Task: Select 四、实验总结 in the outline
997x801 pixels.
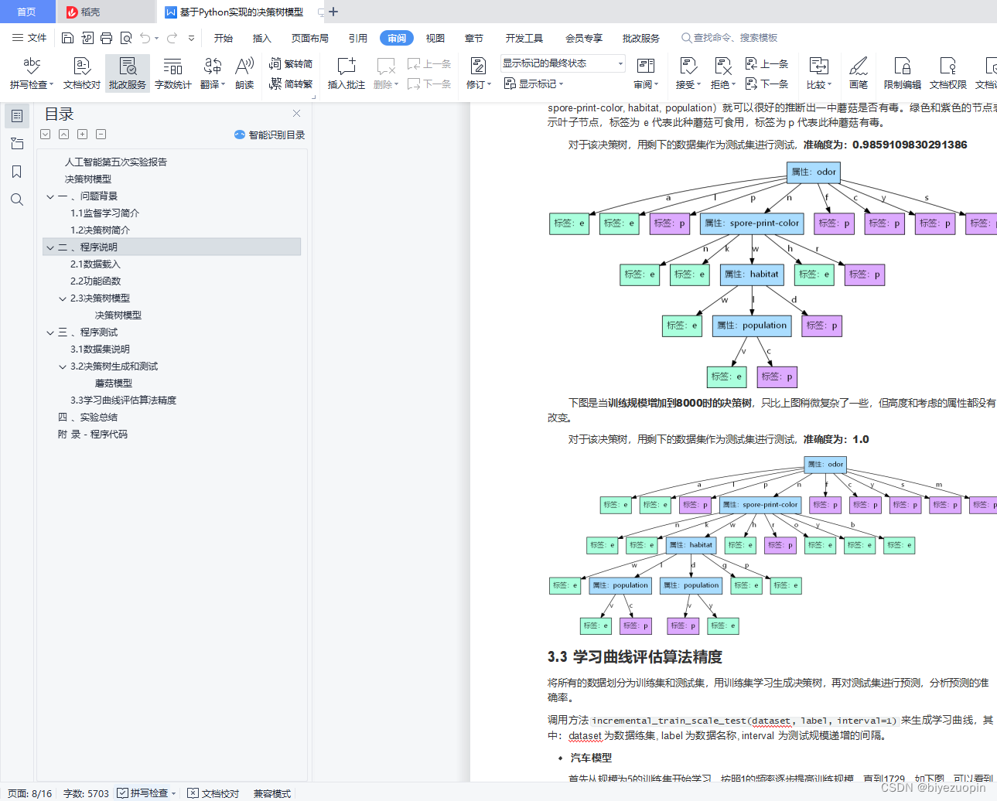Action: click(x=88, y=418)
